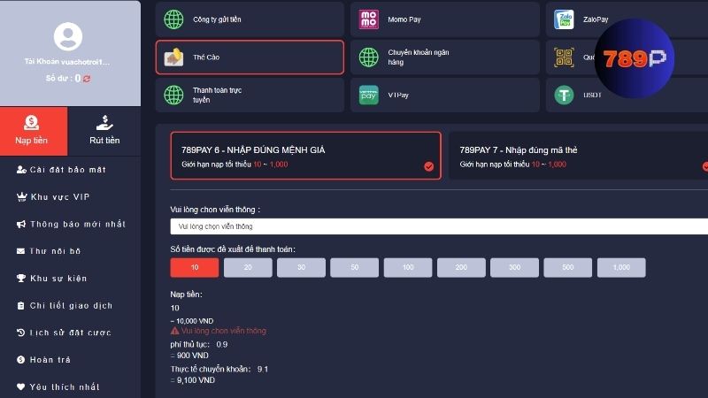Select 789PAY 6 nhập đúng mệnh giá channel

(x=305, y=156)
